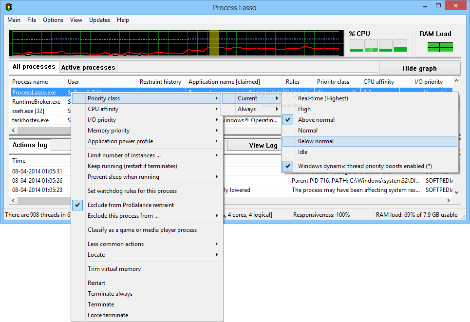Click the RAM Load meter graphic

click(440, 47)
